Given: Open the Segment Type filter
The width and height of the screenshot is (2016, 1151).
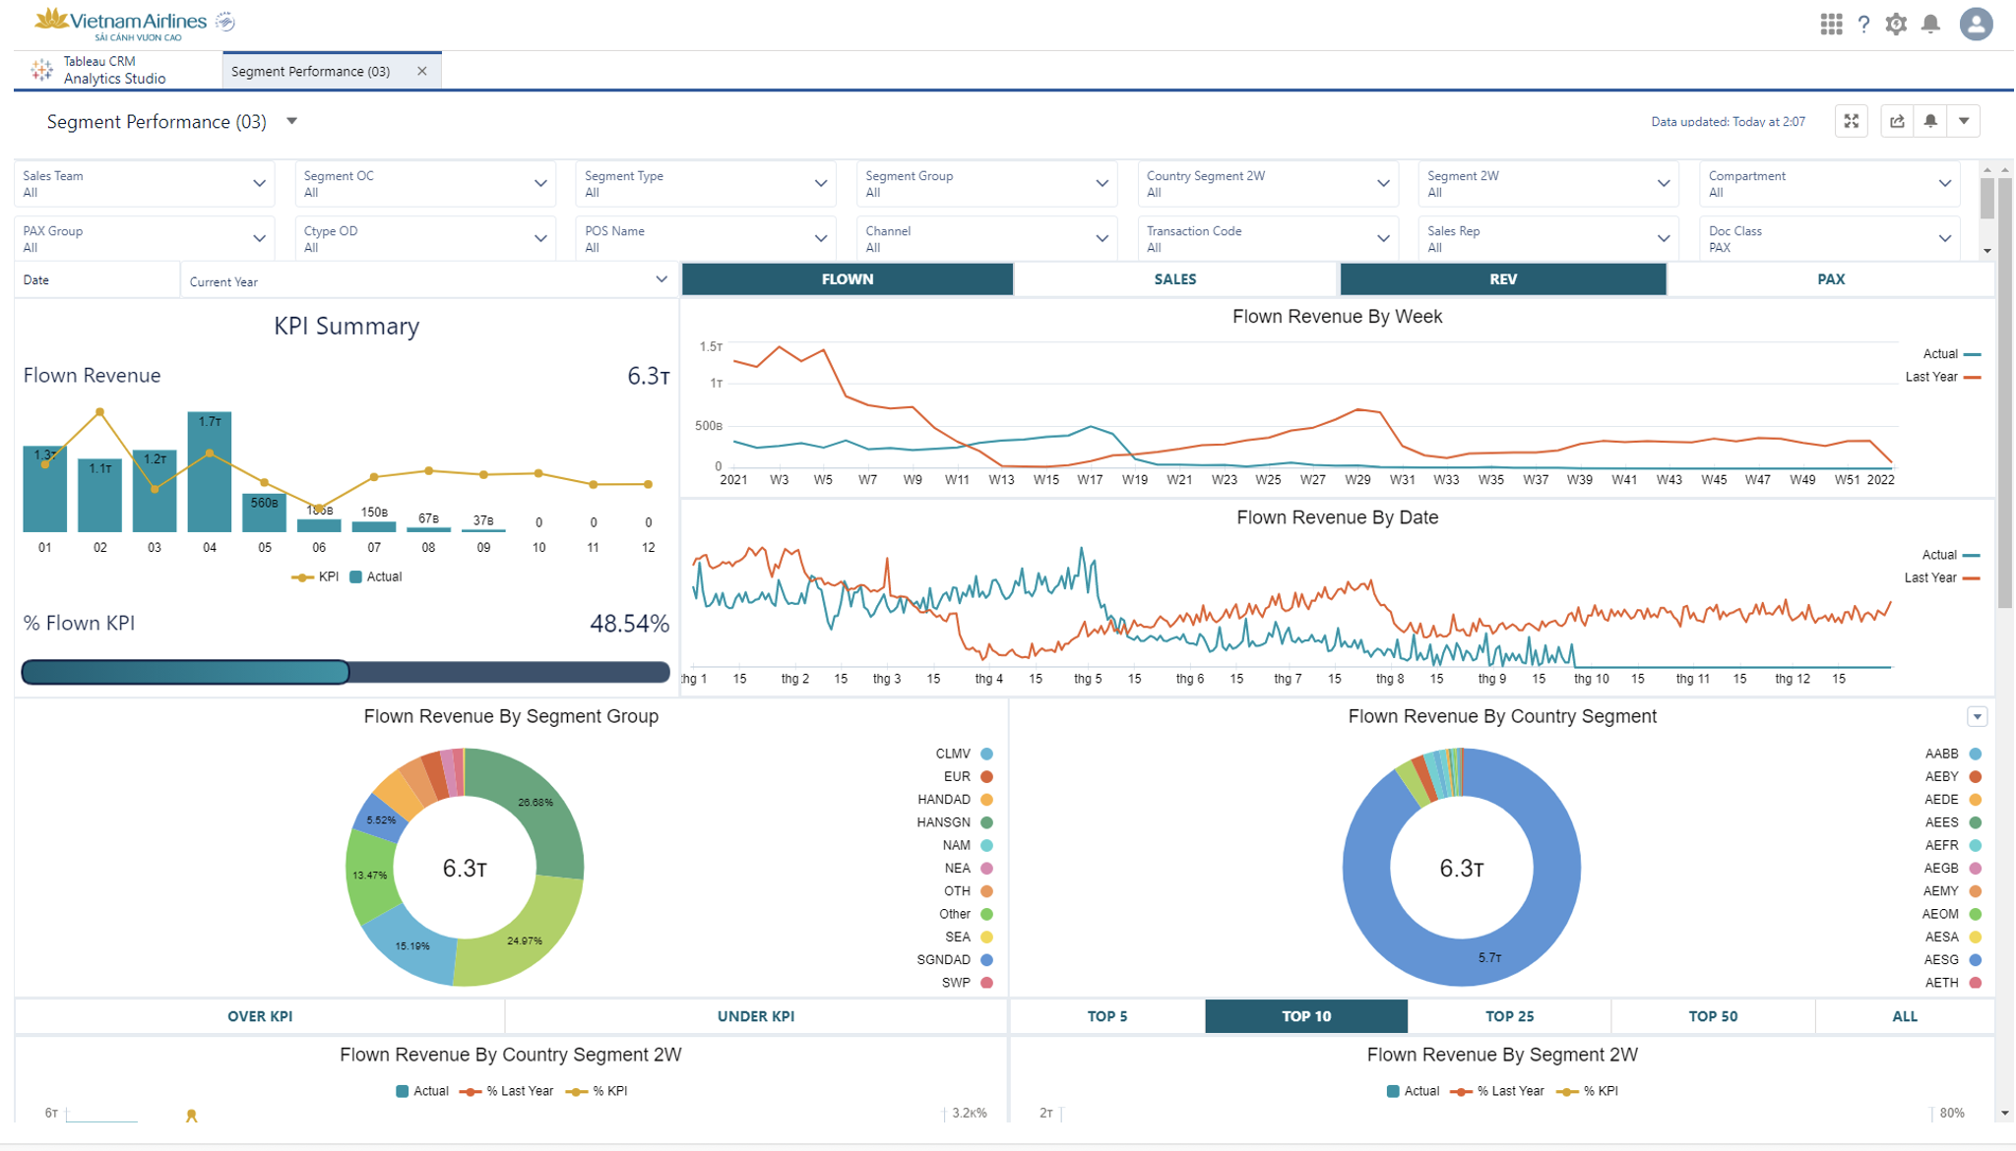Looking at the screenshot, I should [706, 184].
